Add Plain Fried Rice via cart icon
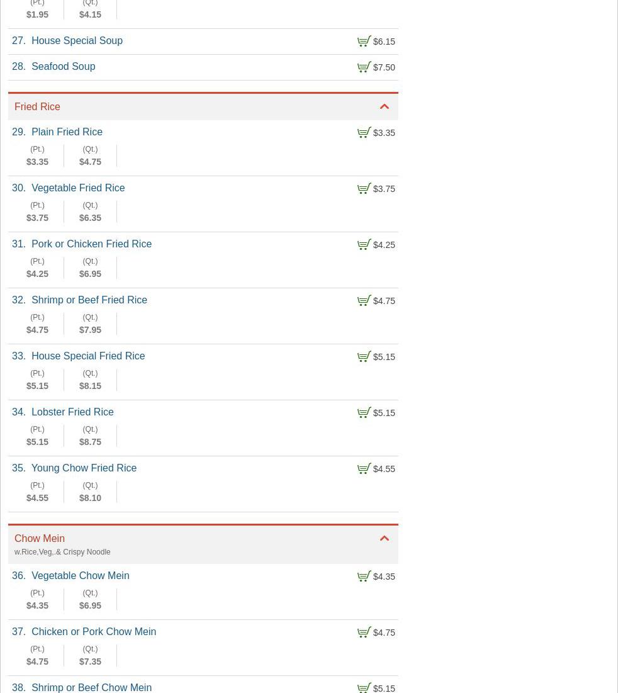Image resolution: width=618 pixels, height=693 pixels. click(x=364, y=133)
